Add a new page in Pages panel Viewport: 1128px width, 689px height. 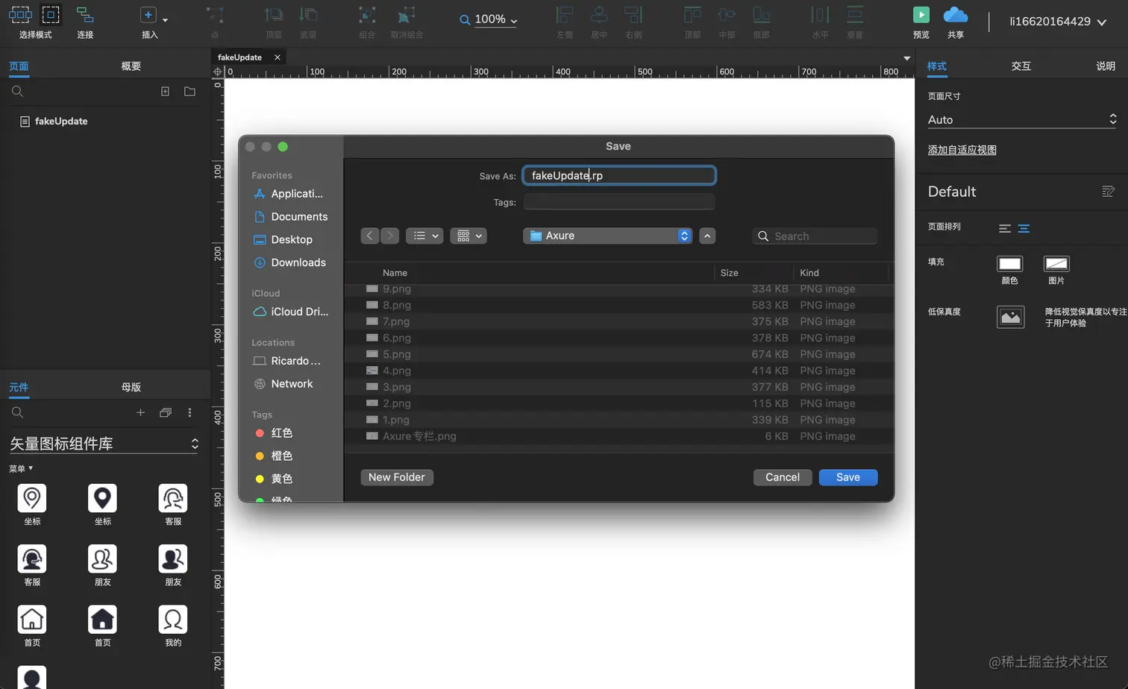166,91
